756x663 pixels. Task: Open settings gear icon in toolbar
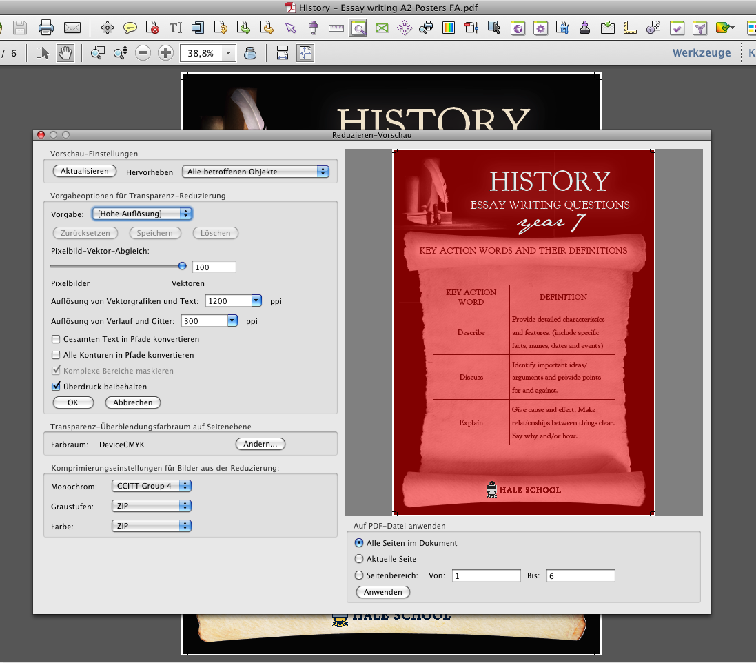point(107,28)
